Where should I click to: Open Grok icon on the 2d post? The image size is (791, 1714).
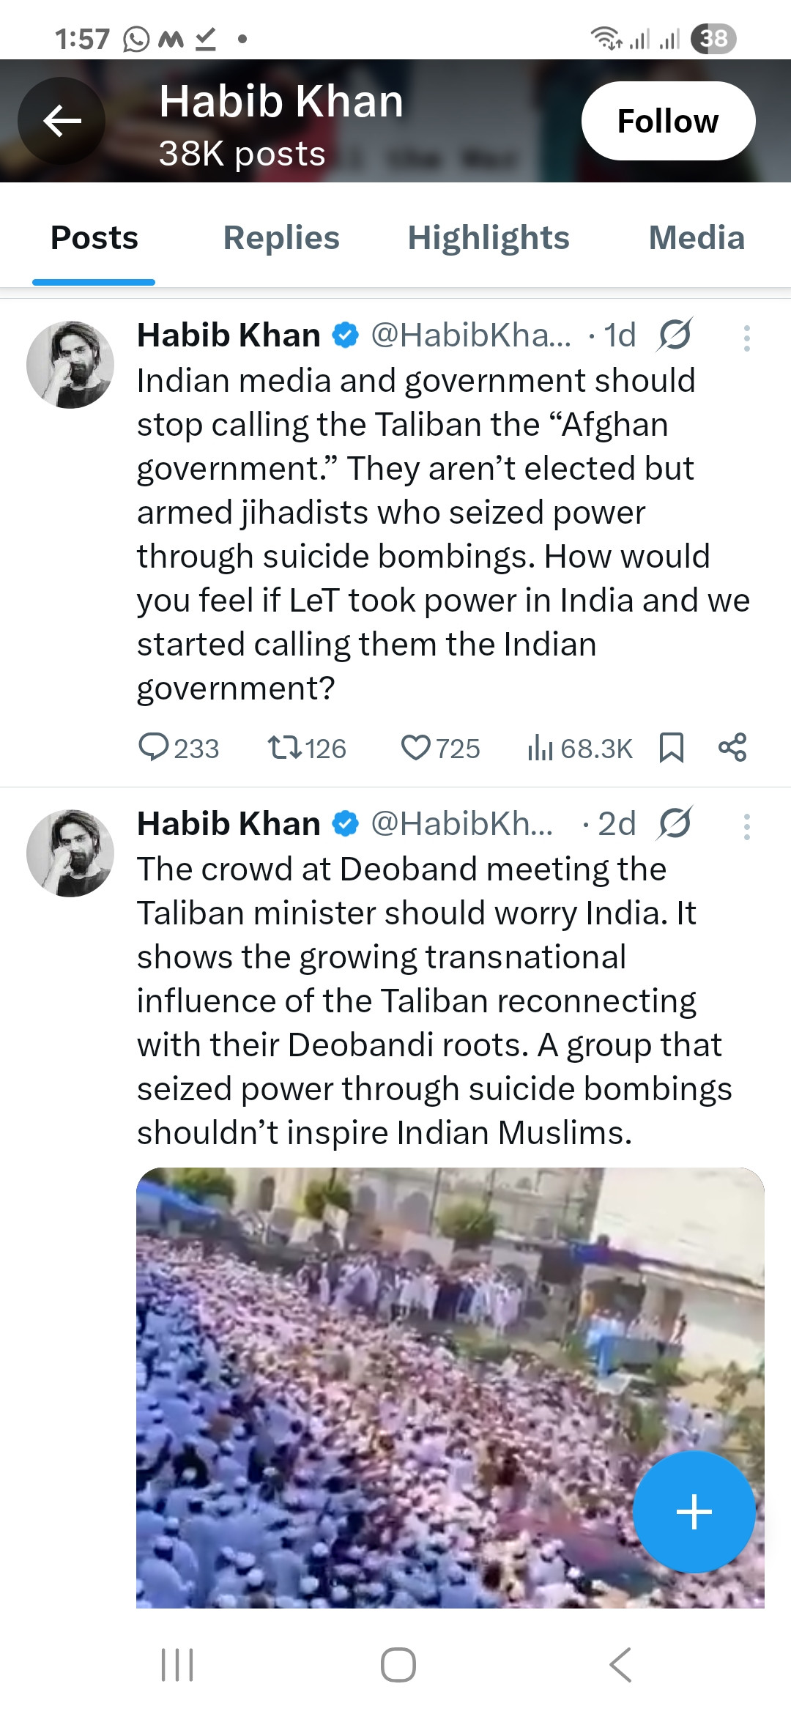675,824
